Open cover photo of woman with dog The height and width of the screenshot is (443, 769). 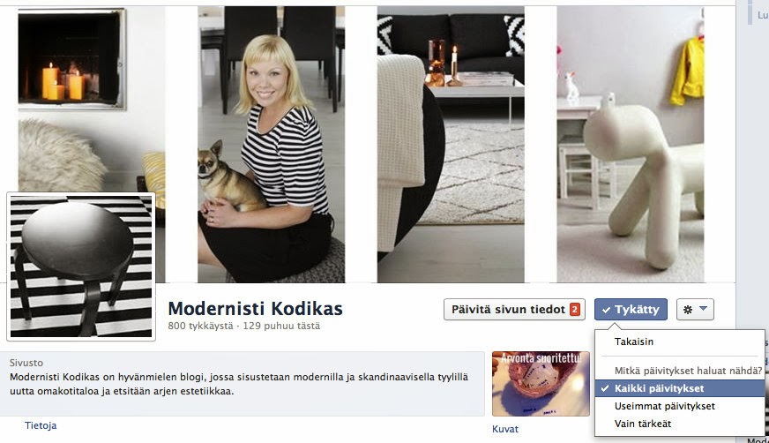pos(272,144)
